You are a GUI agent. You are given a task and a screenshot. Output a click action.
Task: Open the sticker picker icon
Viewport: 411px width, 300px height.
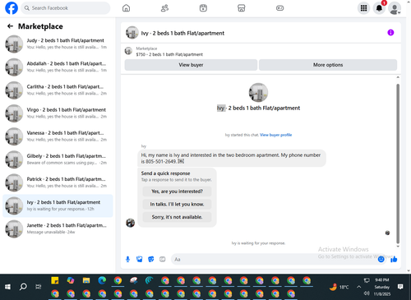[x=151, y=259]
